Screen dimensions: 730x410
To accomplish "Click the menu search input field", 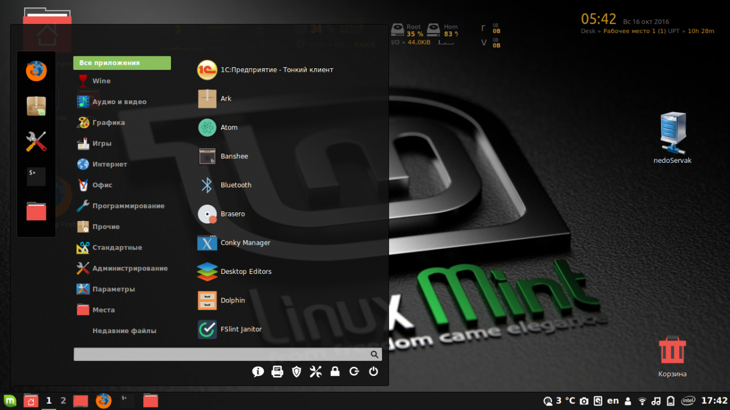I will (x=228, y=354).
